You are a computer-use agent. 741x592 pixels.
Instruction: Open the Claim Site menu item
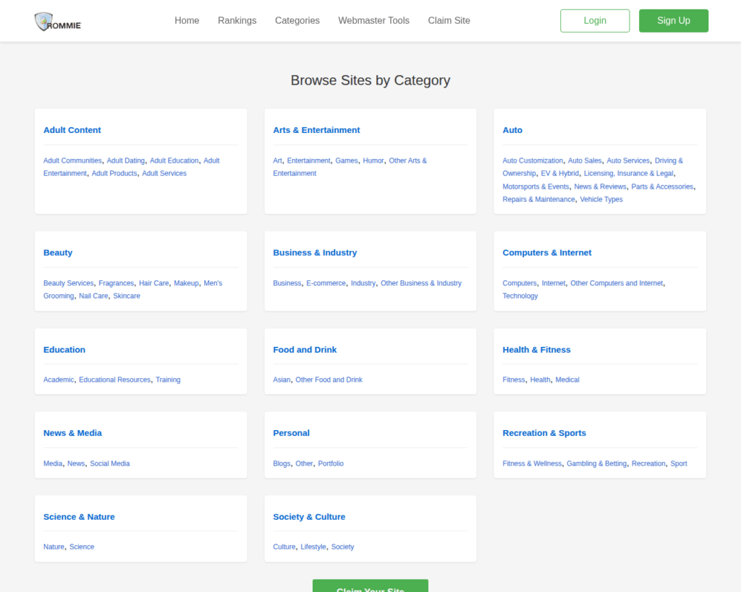coord(449,20)
